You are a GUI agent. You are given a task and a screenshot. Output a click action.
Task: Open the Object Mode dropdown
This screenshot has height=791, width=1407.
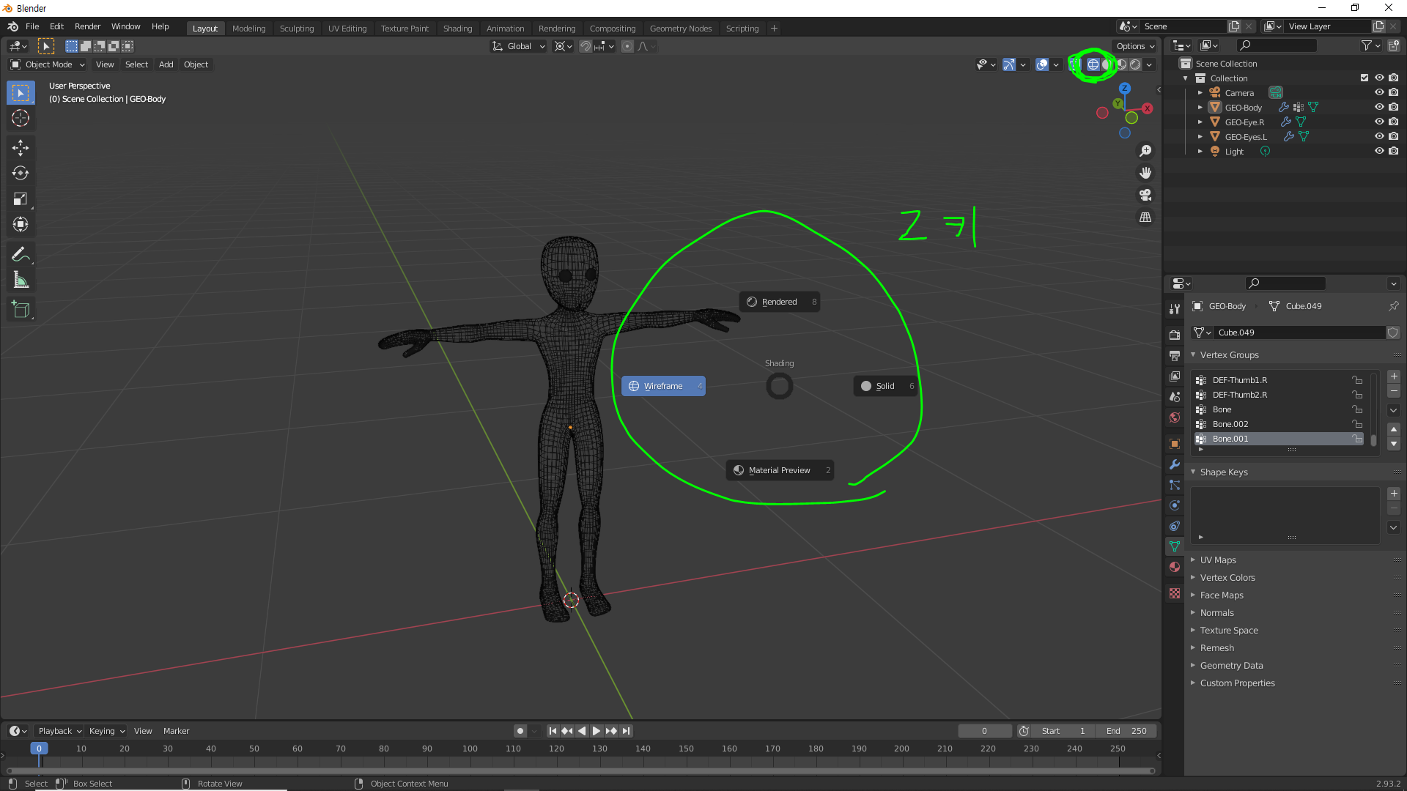point(48,64)
